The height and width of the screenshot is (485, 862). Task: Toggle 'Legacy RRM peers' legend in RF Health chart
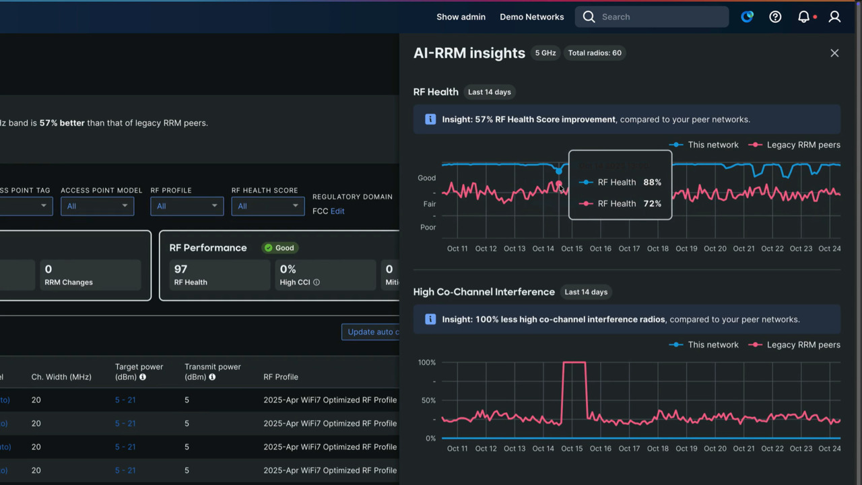tap(795, 145)
